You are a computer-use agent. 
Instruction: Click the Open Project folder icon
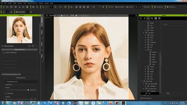pos(7,7)
